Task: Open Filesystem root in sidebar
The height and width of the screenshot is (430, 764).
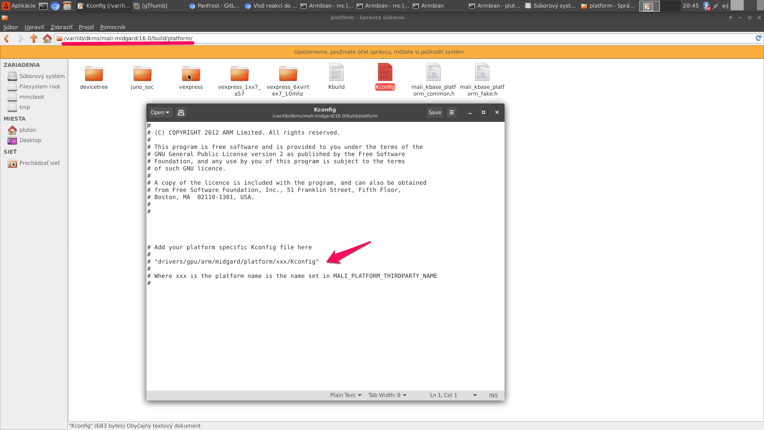Action: (34, 86)
